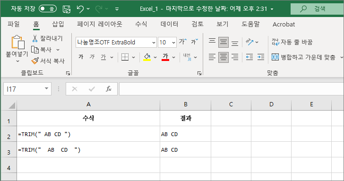This screenshot has width=344, height=181.
Task: Open Customize Quick Access Toolbar dropdown
Action: [117, 9]
